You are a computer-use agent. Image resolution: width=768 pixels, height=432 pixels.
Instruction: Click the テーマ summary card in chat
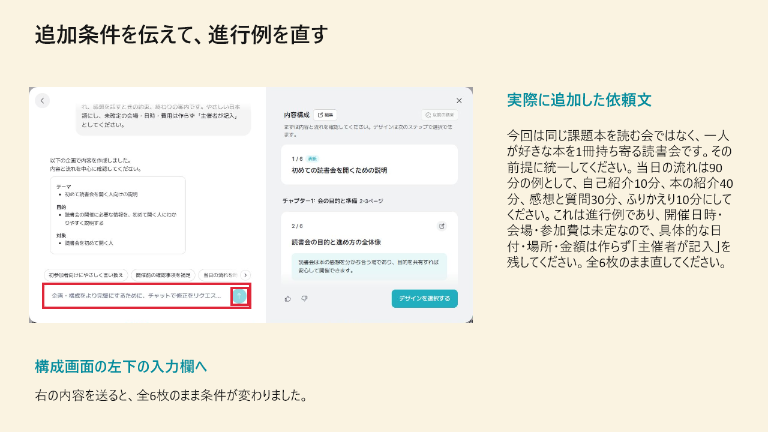click(118, 215)
